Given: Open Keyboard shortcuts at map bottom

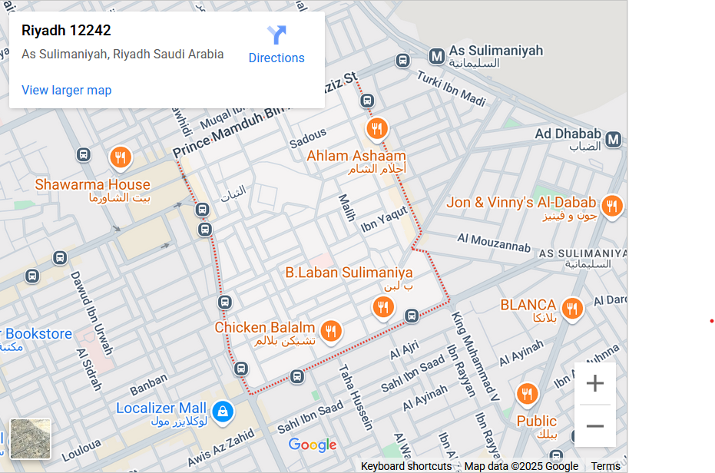Looking at the screenshot, I should tap(405, 466).
